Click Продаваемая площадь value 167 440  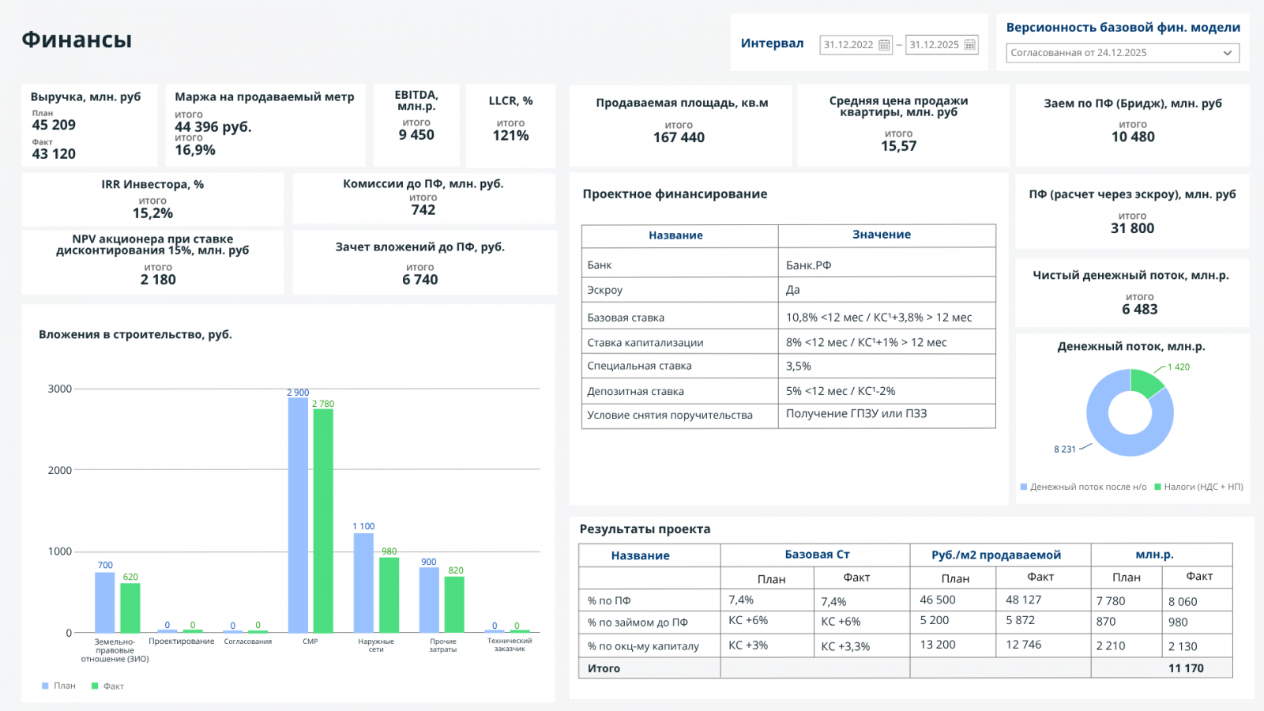[x=679, y=137]
